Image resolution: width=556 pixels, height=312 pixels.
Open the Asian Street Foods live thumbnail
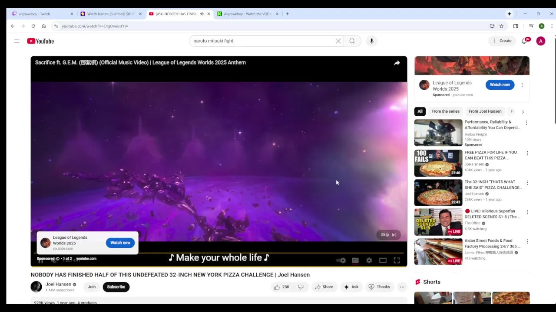point(438,251)
